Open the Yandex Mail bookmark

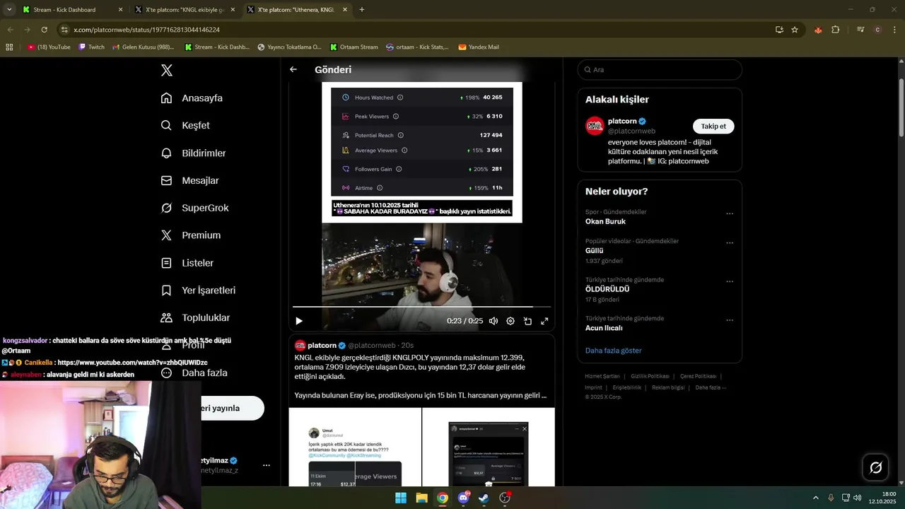[479, 47]
